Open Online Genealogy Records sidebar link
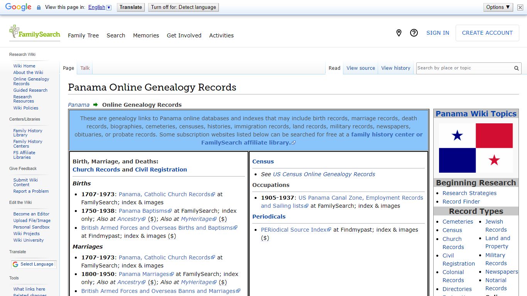 pyautogui.click(x=31, y=81)
